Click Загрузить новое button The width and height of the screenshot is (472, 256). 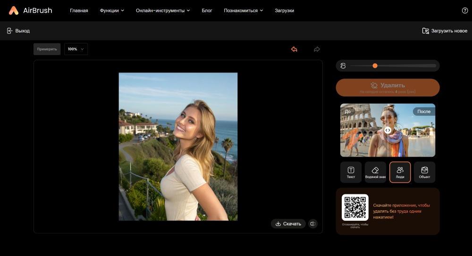pos(444,31)
